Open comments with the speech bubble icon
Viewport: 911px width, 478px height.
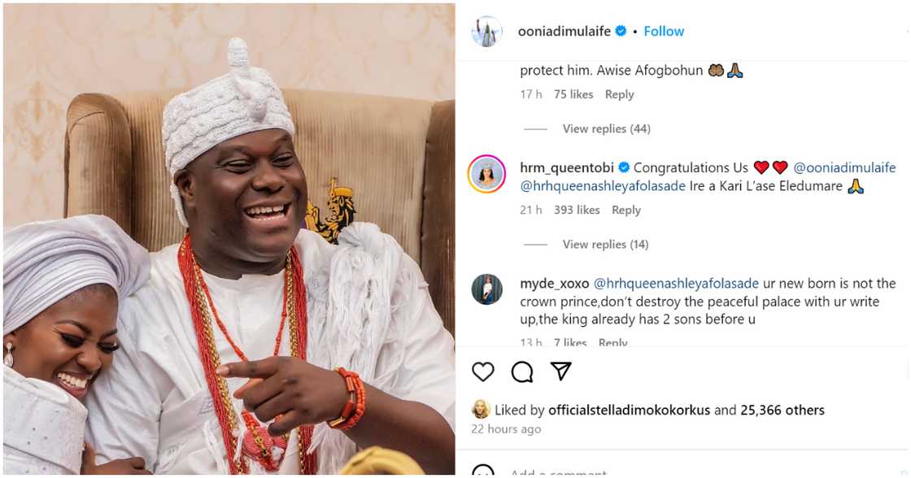522,372
